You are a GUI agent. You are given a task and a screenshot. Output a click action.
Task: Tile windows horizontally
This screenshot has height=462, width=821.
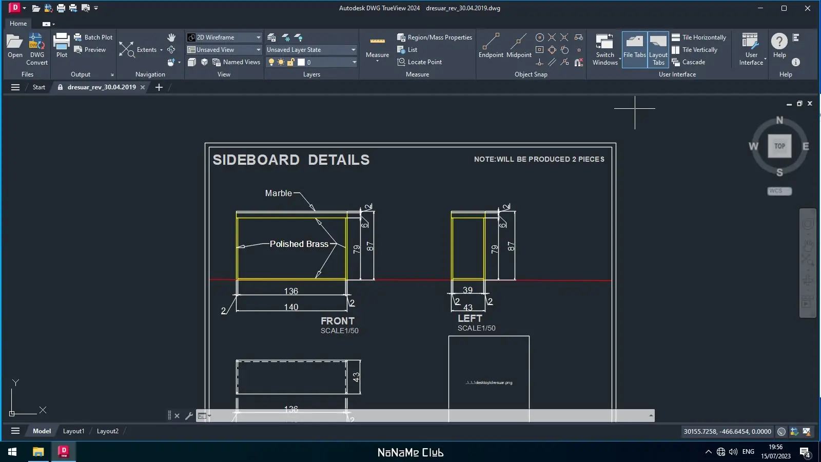699,37
